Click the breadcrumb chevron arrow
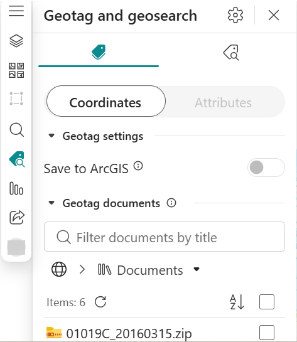 click(x=82, y=269)
